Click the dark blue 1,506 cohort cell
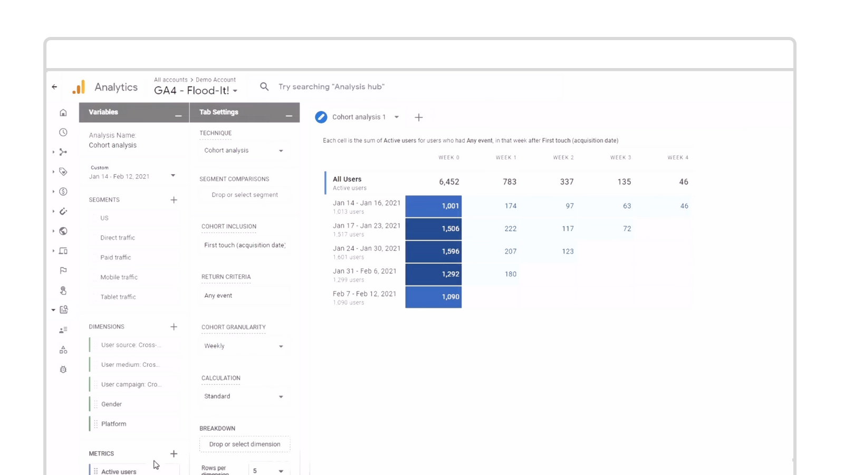 coord(433,229)
